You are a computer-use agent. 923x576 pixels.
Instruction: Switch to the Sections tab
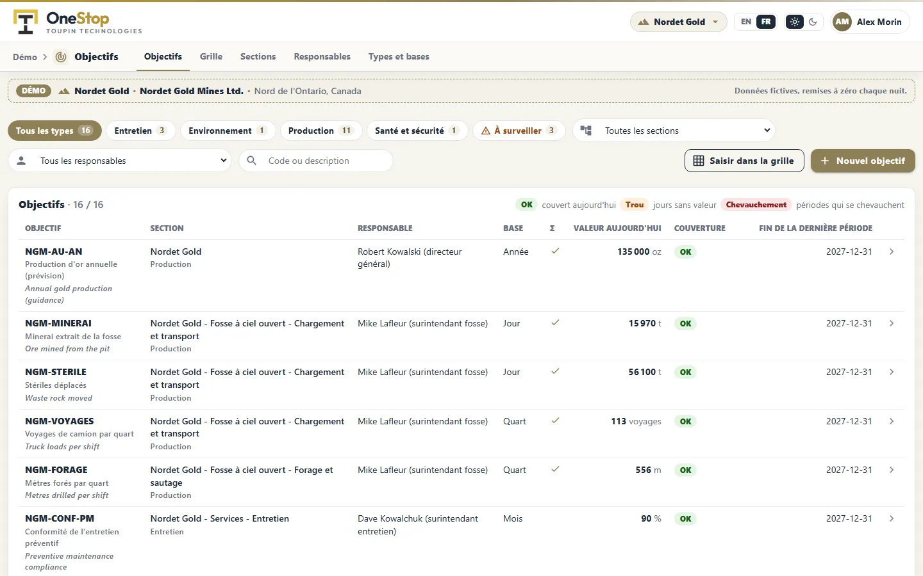click(258, 56)
